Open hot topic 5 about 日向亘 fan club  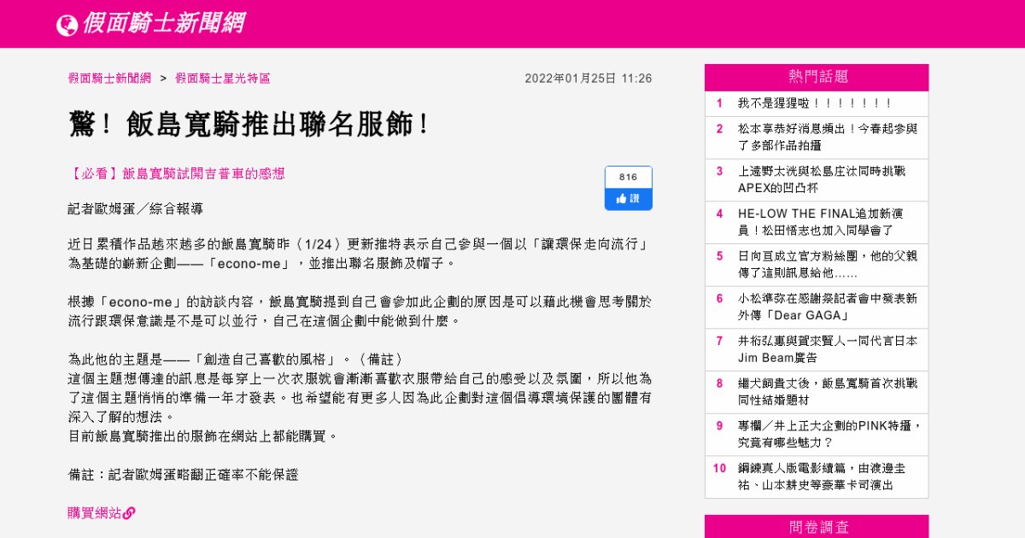(x=827, y=265)
